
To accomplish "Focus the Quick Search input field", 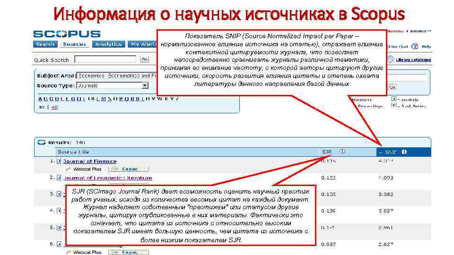I will tap(105, 59).
